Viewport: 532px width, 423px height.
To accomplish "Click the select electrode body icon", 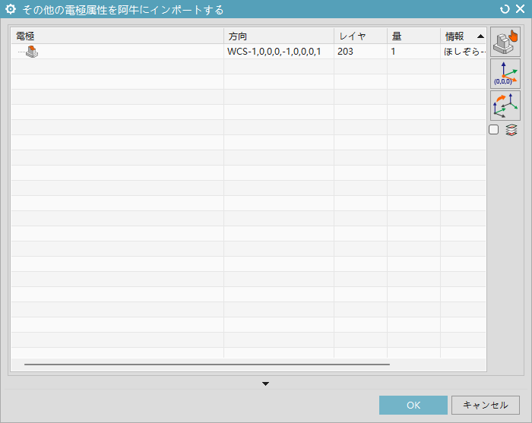I will pyautogui.click(x=505, y=43).
